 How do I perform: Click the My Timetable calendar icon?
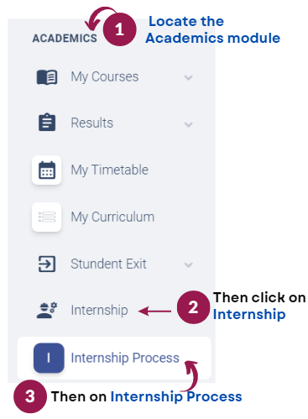tap(47, 170)
